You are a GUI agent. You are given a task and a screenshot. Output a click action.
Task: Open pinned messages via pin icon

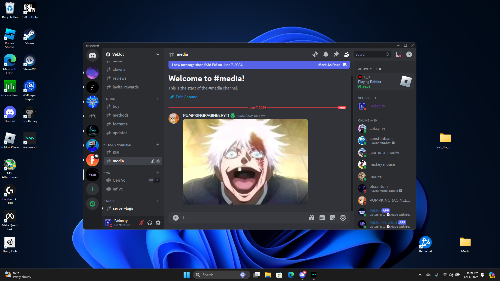[x=336, y=54]
